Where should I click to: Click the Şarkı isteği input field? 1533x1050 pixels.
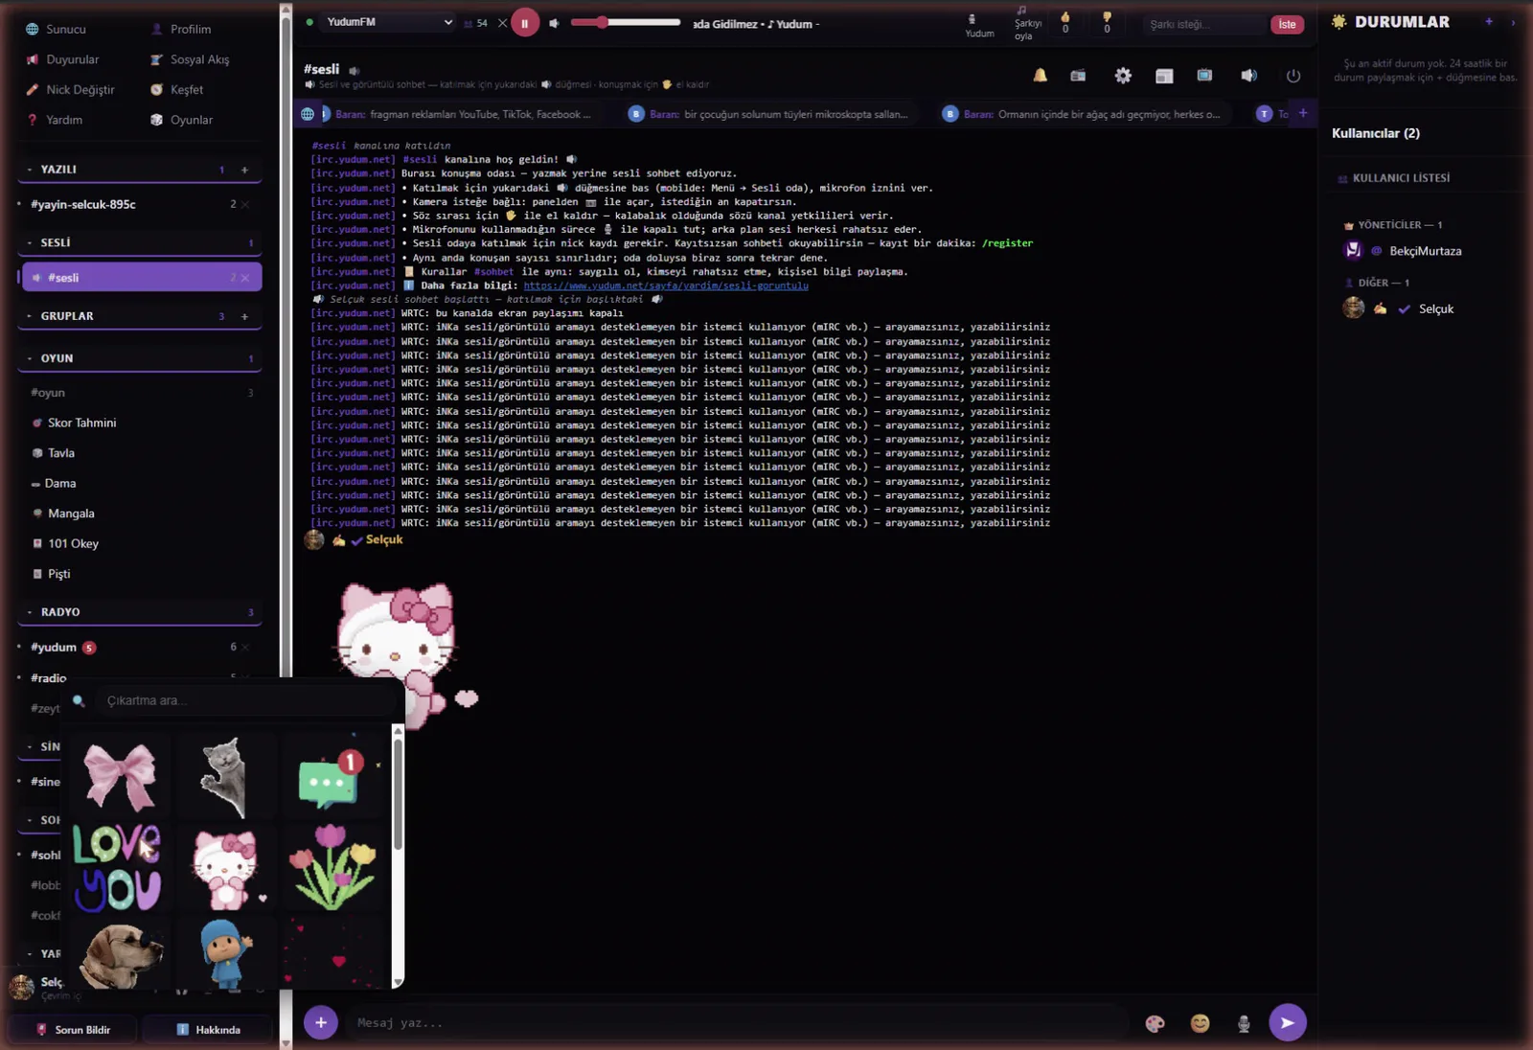[1202, 24]
